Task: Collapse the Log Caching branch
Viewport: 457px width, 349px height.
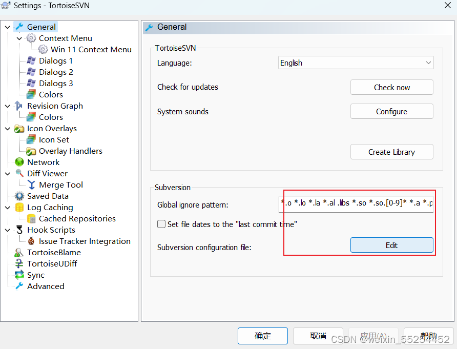Action: tap(7, 207)
